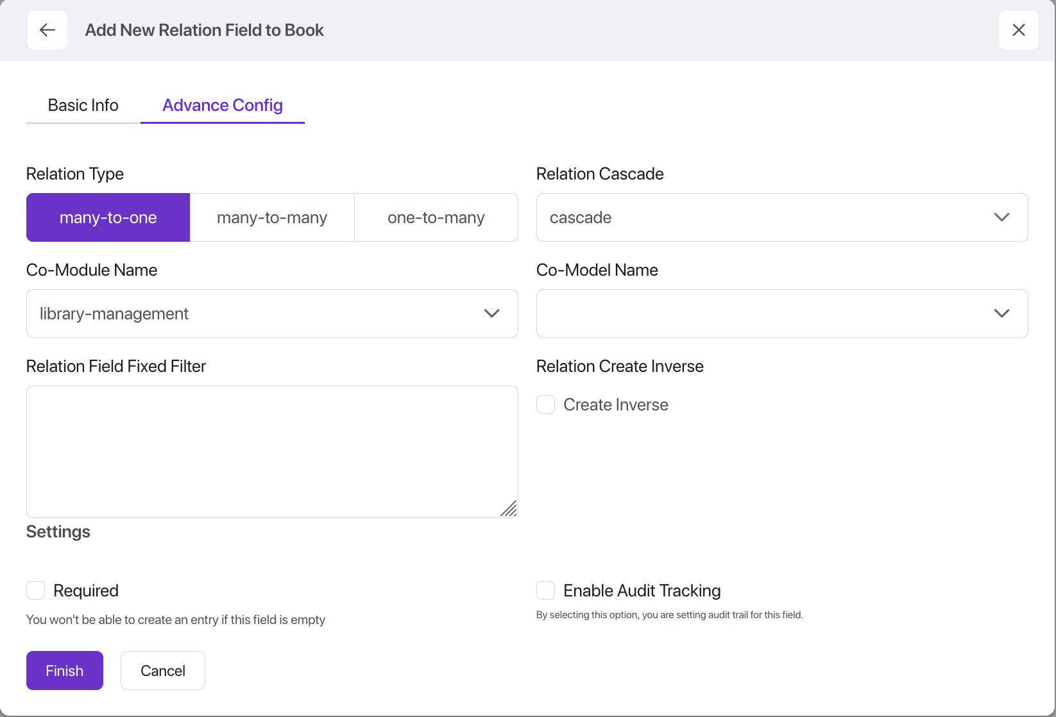This screenshot has height=717, width=1056.
Task: Open the empty Co-Model Name dropdown
Action: 757,314
